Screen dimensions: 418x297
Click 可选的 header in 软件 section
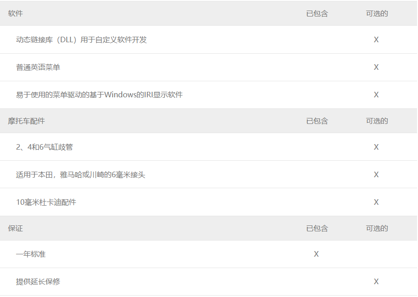tap(377, 13)
